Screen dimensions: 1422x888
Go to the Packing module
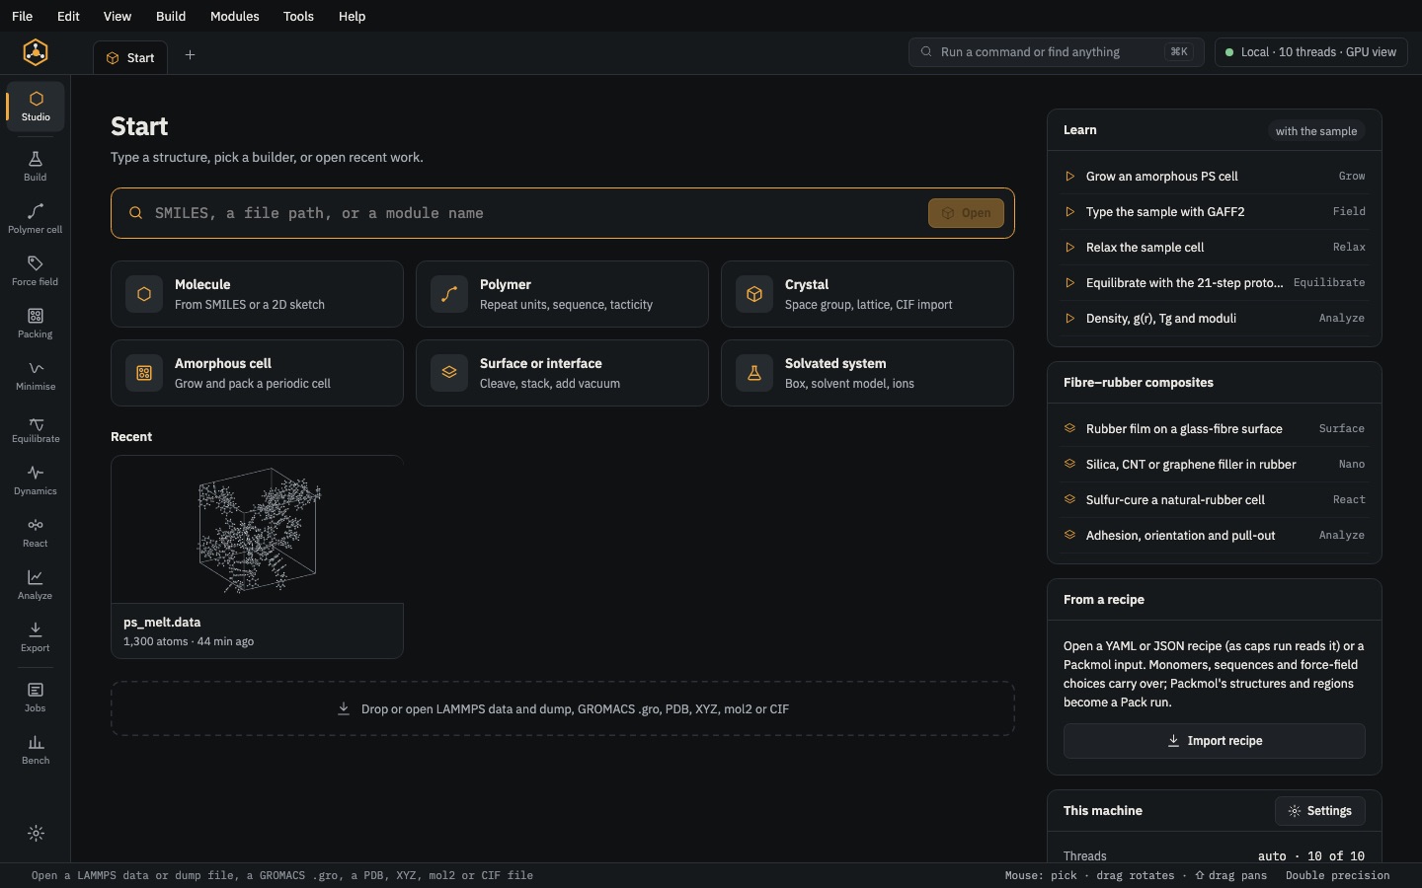tap(36, 323)
